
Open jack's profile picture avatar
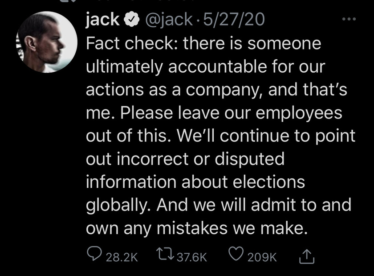point(47,42)
